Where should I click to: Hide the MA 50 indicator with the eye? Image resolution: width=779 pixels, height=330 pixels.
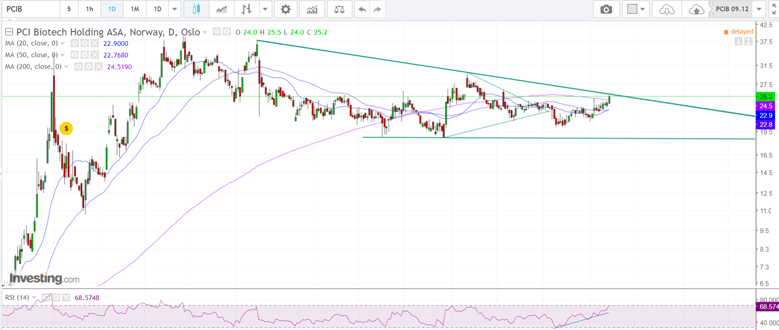point(75,55)
